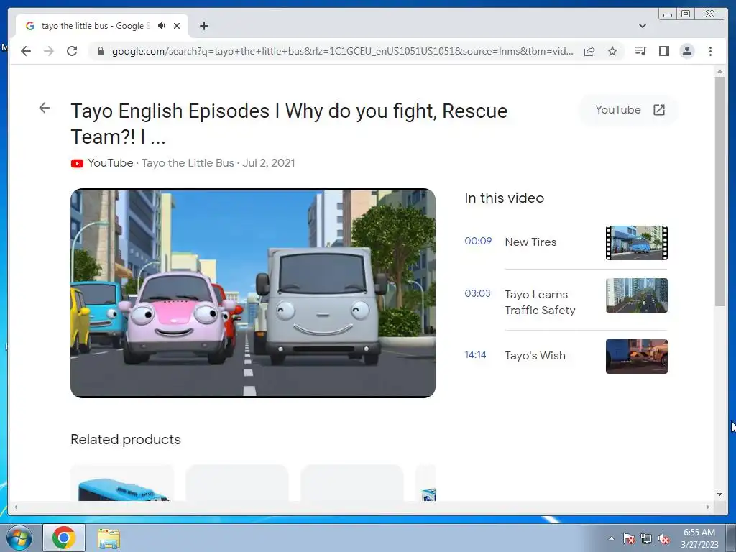Image resolution: width=736 pixels, height=552 pixels.
Task: Open File Explorer from the taskbar
Action: click(109, 538)
